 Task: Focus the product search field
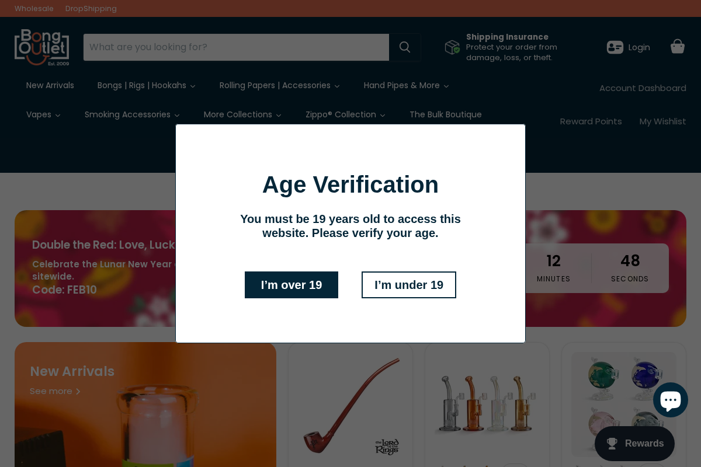tap(236, 47)
